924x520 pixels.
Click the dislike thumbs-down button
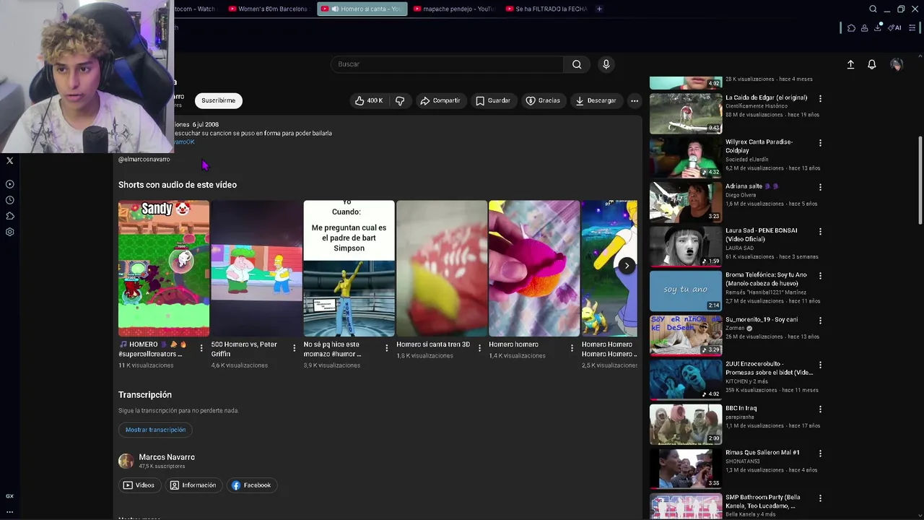coord(400,100)
